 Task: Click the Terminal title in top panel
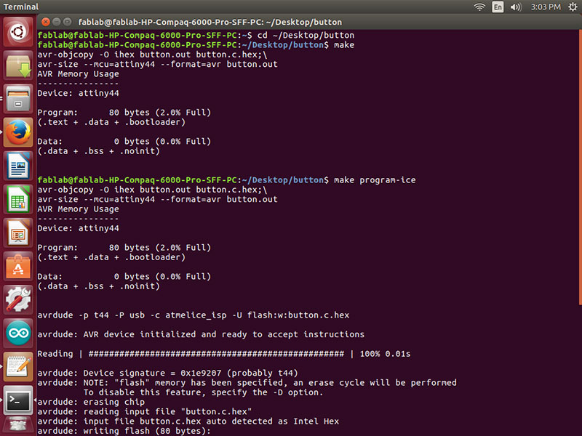click(x=21, y=7)
